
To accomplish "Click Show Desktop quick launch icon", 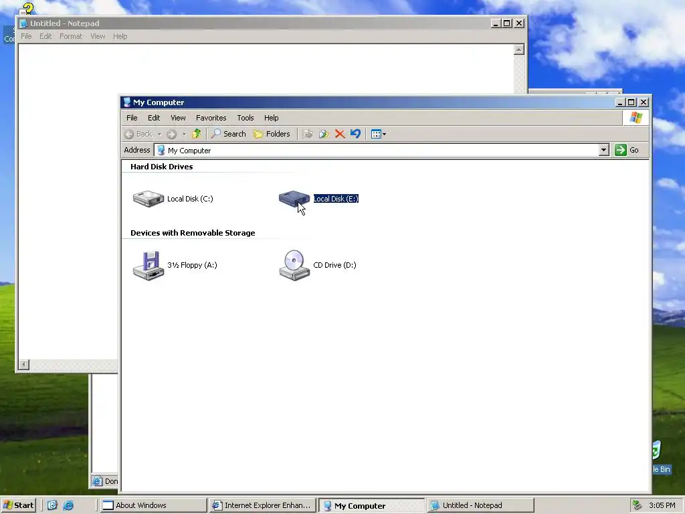I will pos(52,505).
